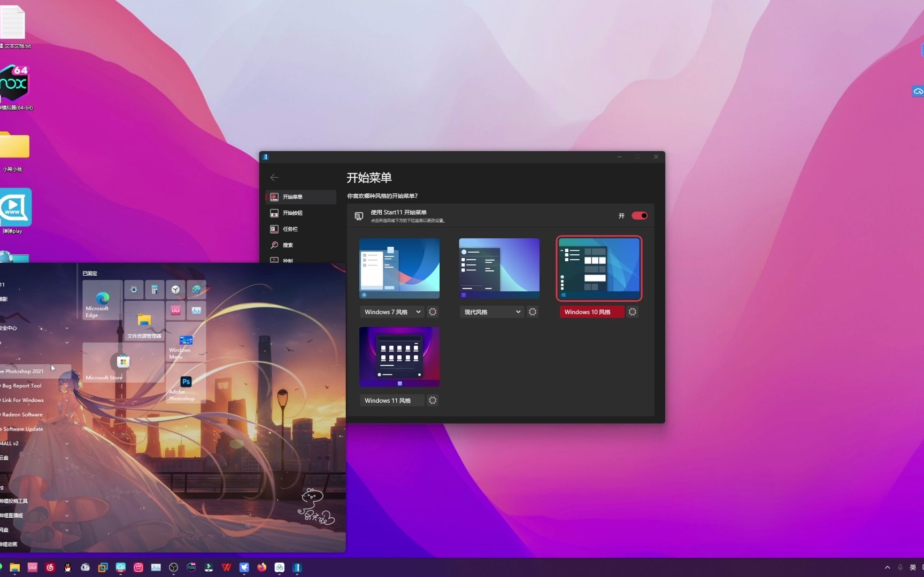This screenshot has width=924, height=577.
Task: Click the Windows 11 风格 button
Action: coord(392,401)
